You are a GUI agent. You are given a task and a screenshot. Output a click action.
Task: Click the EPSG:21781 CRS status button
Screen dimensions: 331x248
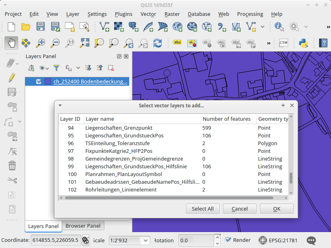coord(278,240)
